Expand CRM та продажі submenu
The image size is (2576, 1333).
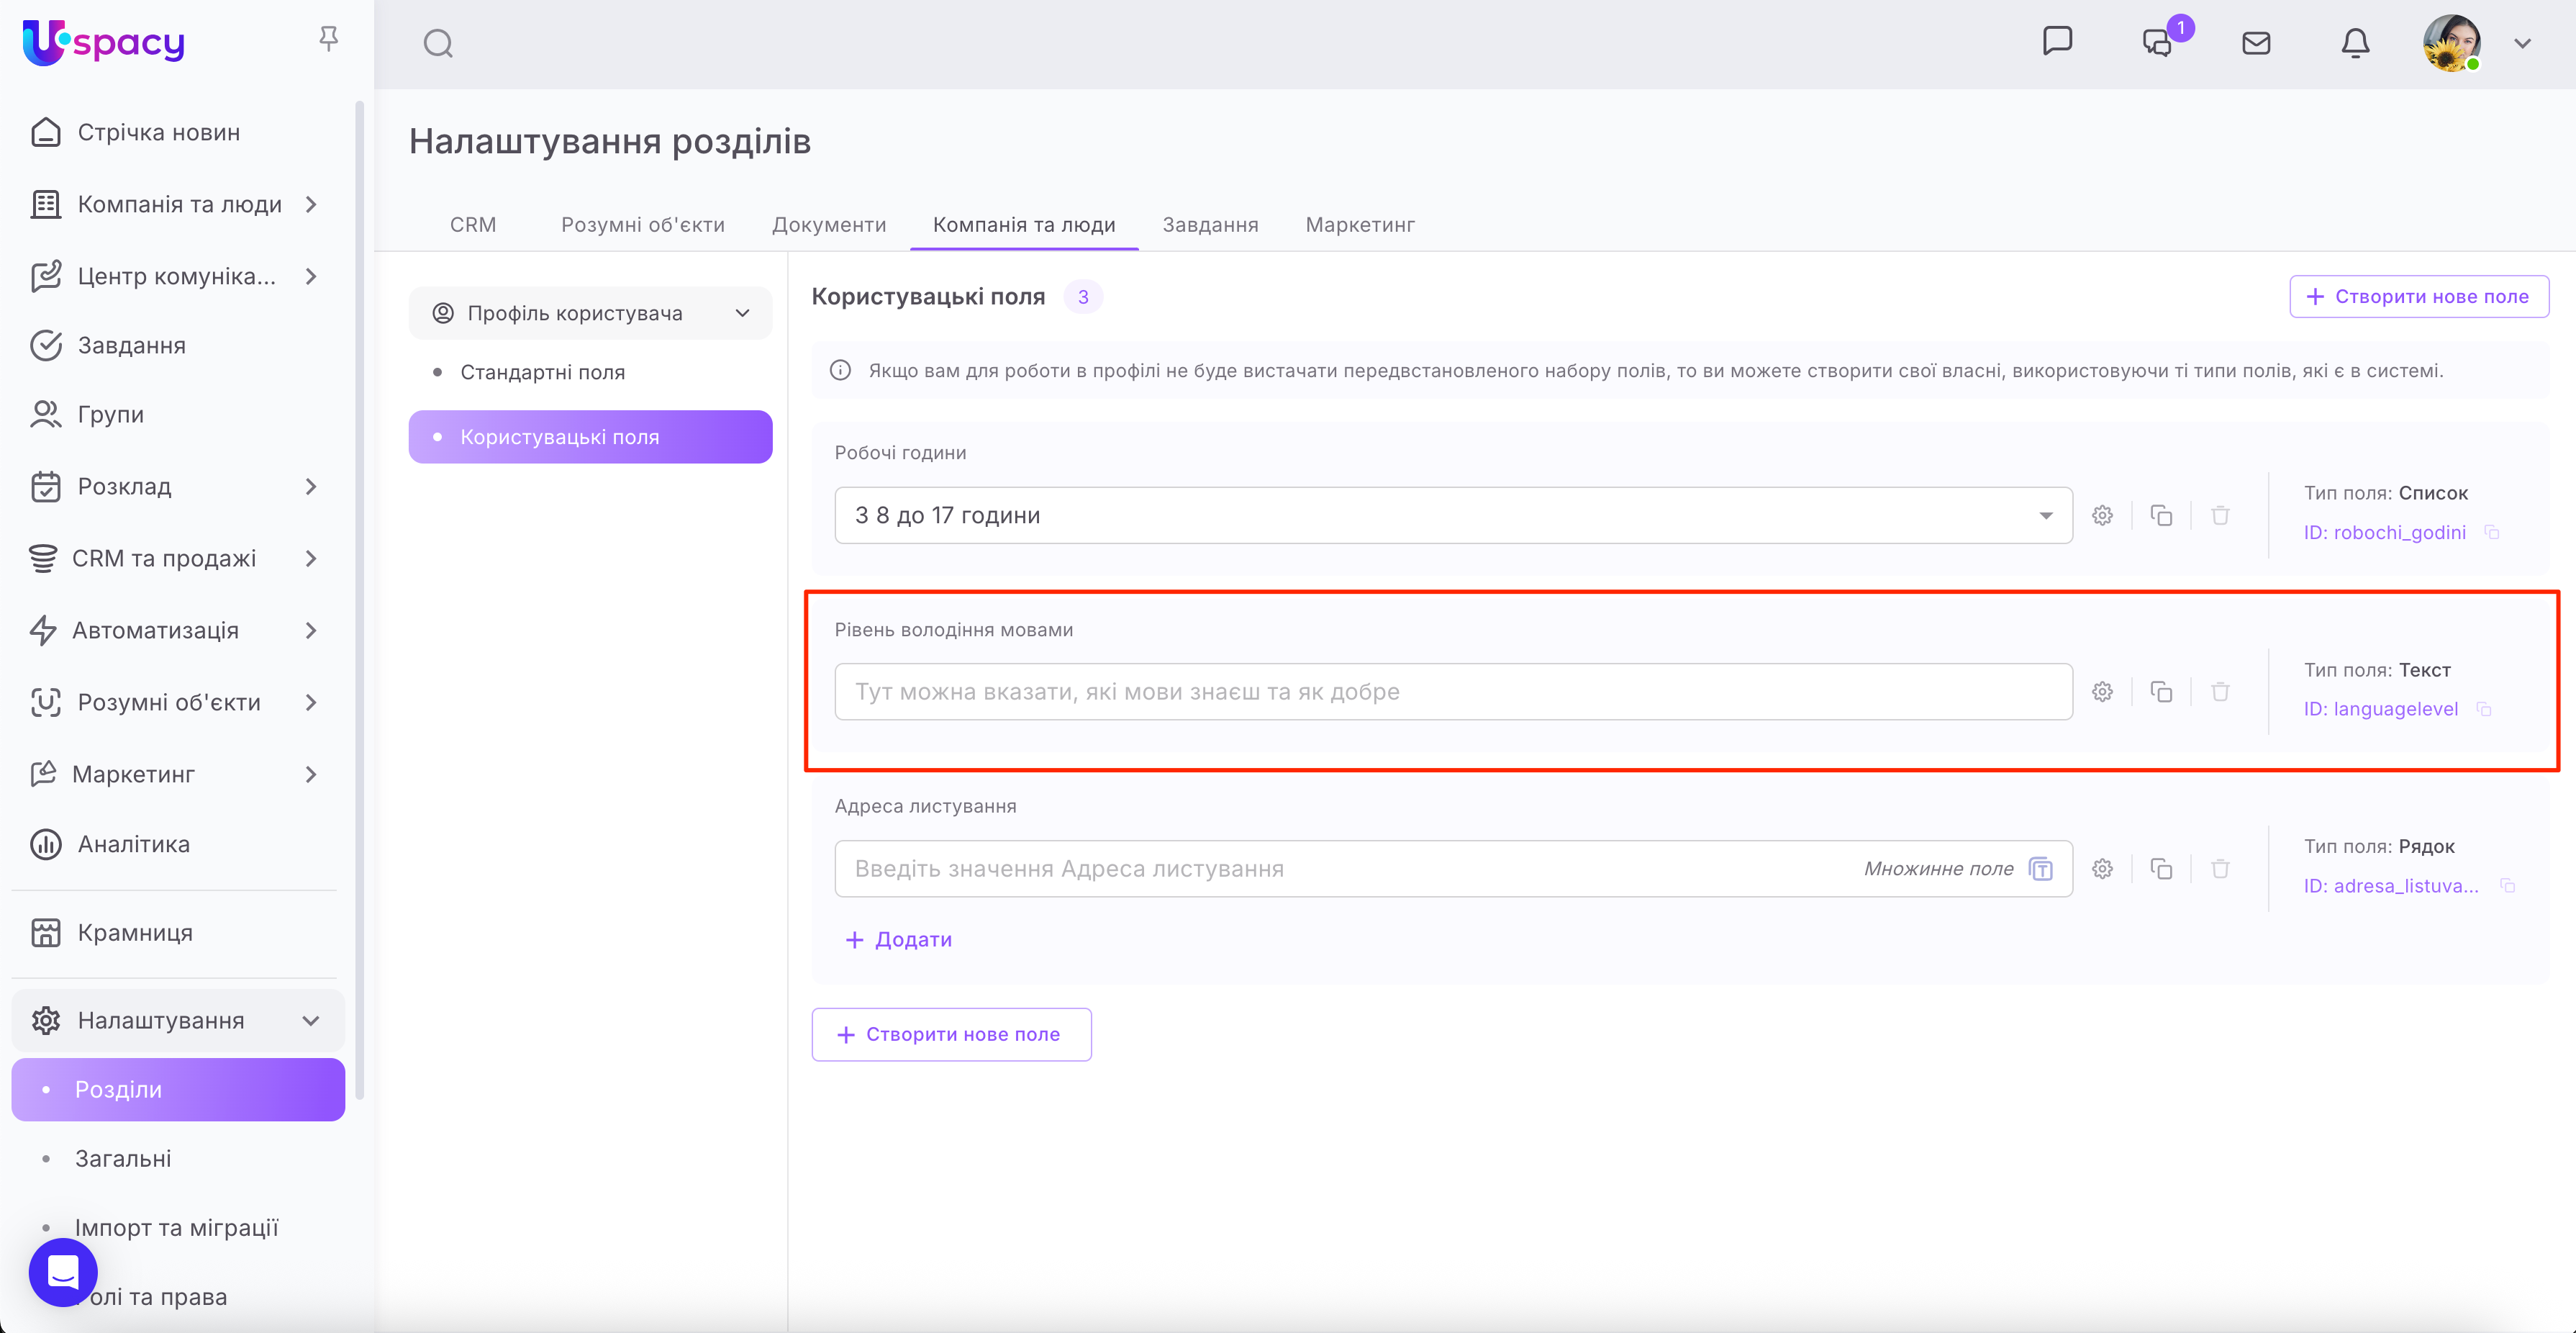tap(310, 559)
